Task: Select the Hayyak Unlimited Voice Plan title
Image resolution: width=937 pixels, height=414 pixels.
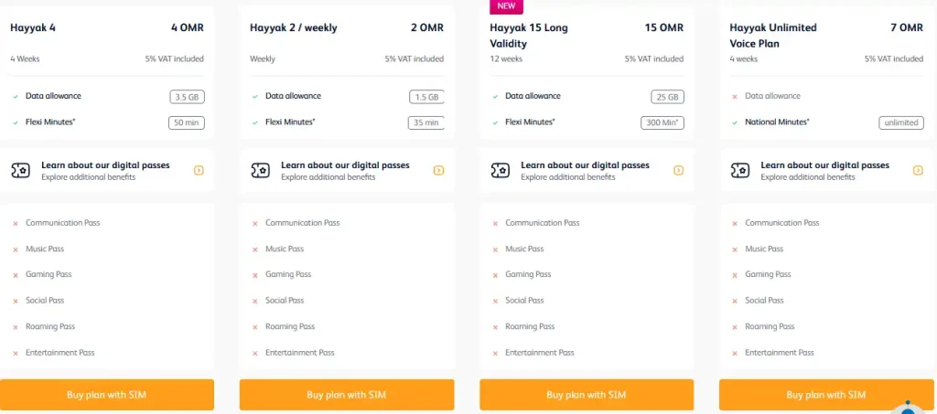Action: [x=773, y=35]
